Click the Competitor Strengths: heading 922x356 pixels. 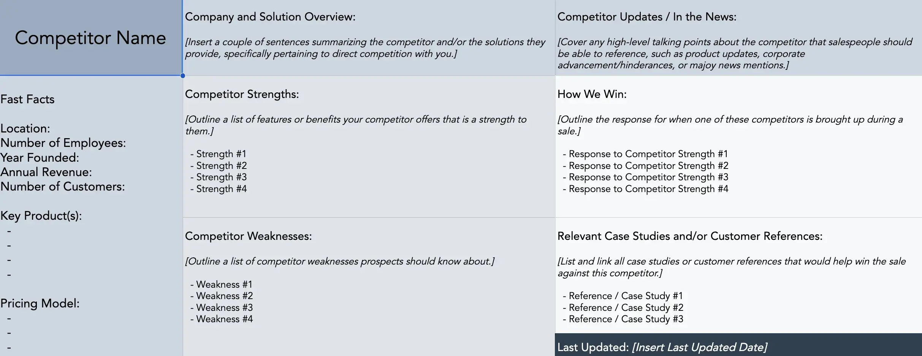point(242,94)
